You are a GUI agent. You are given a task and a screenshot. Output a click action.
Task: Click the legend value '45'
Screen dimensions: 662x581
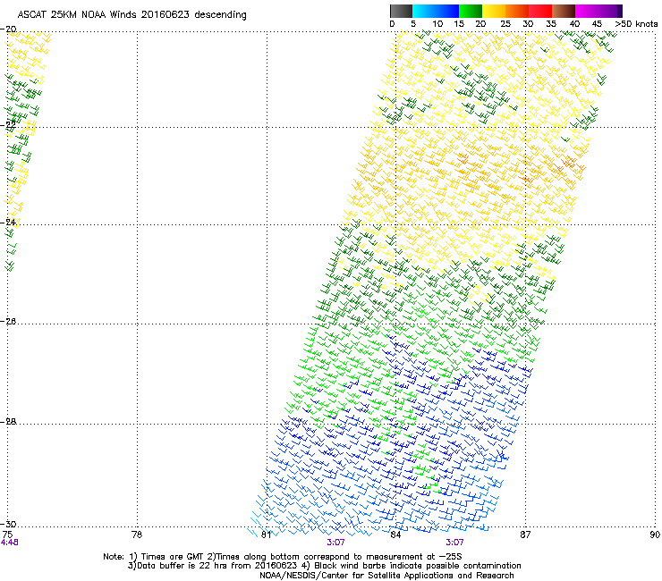tap(597, 24)
